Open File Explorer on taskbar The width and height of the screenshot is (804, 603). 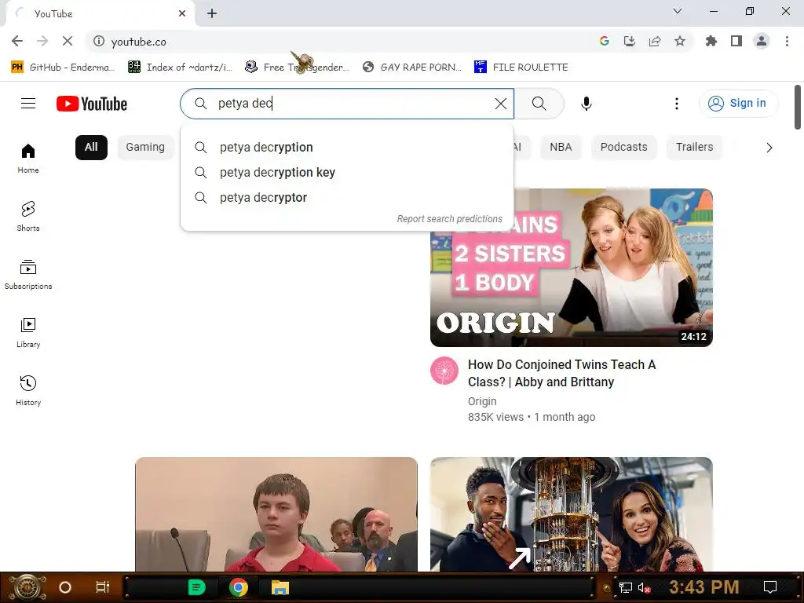click(x=280, y=587)
